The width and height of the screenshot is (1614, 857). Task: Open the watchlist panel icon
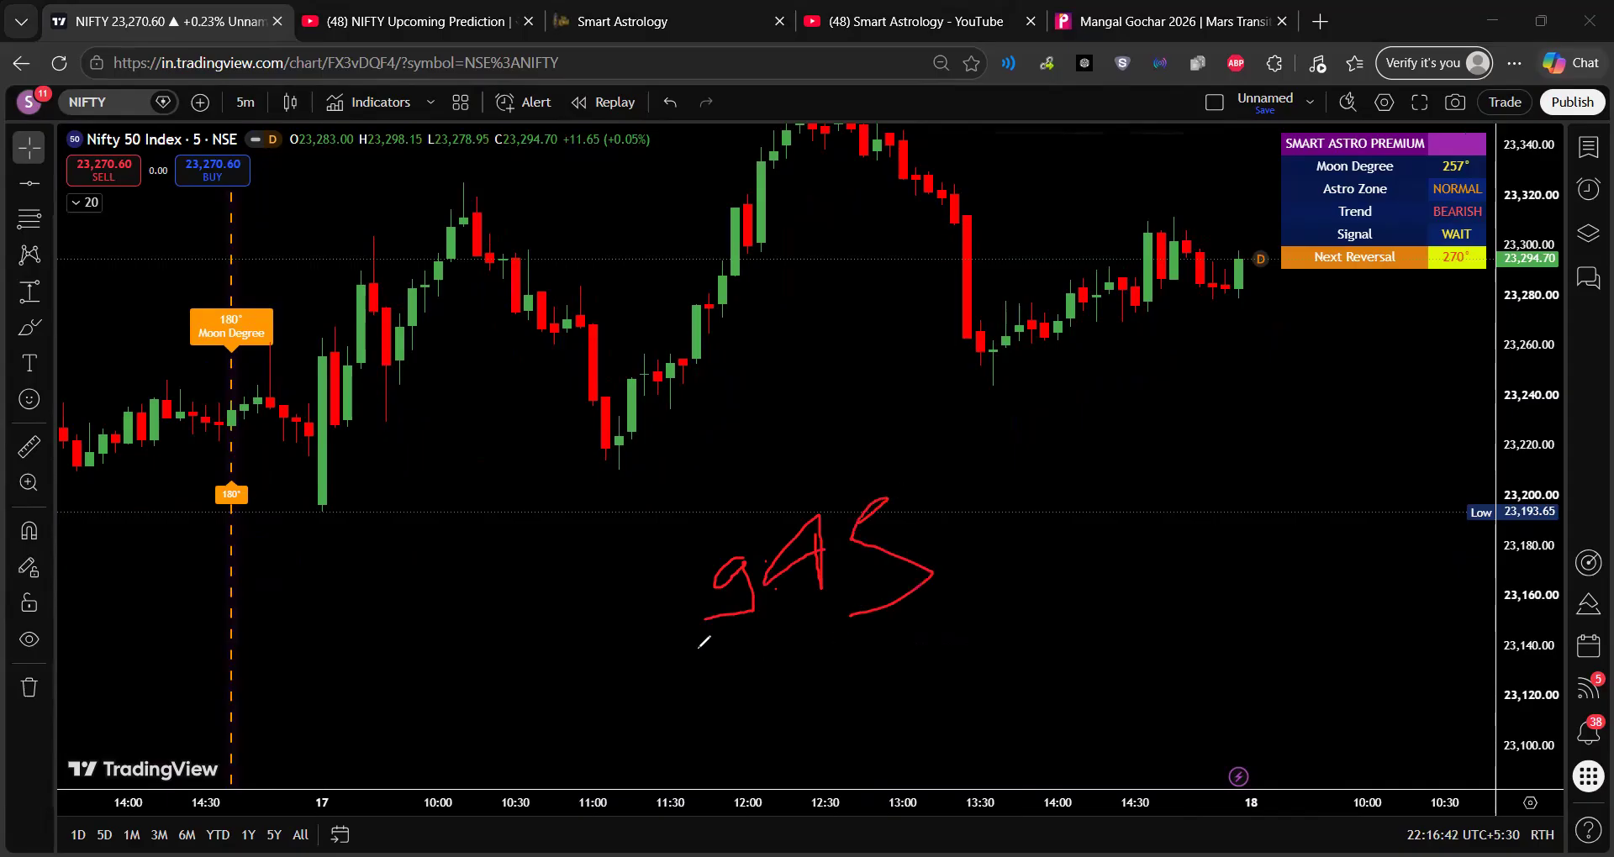[x=1588, y=148]
